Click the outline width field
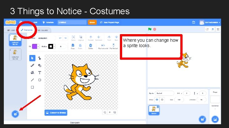 point(61,46)
